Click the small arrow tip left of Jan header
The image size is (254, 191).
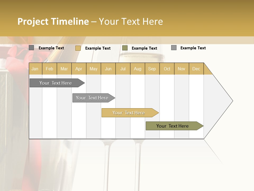point(28,69)
